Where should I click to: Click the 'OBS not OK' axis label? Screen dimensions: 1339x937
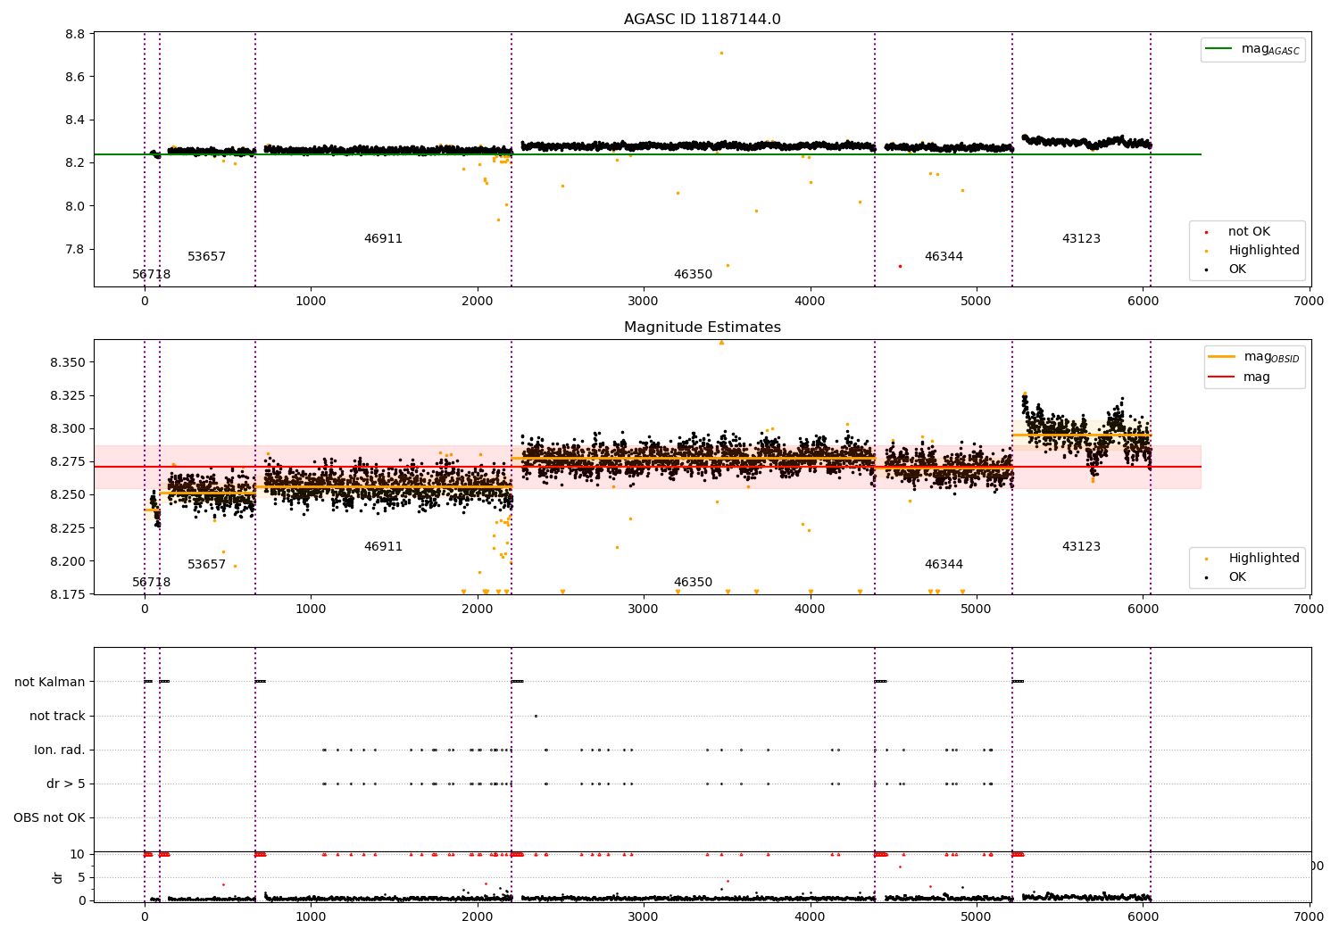click(49, 818)
